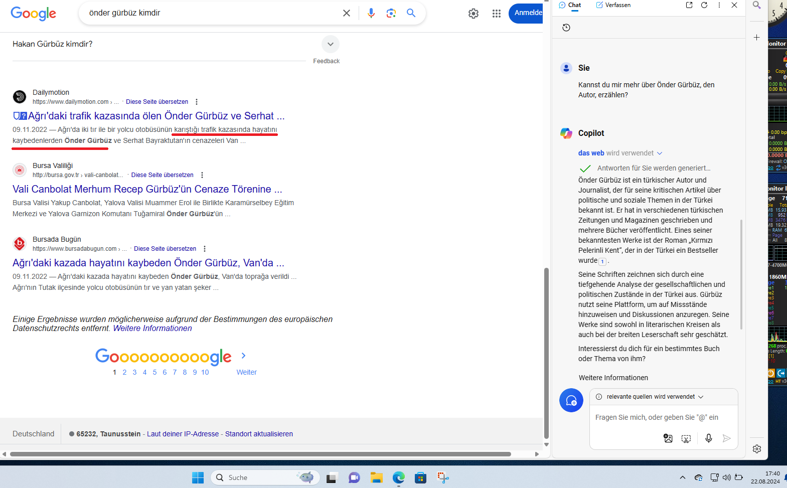This screenshot has height=488, width=787.
Task: Expand 'relevante quellen wird verwendet' dropdown
Action: [701, 397]
